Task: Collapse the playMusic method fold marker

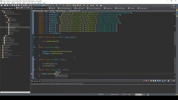Action: 34,70
